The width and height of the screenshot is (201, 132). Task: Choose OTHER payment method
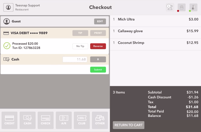[x=100, y=120]
